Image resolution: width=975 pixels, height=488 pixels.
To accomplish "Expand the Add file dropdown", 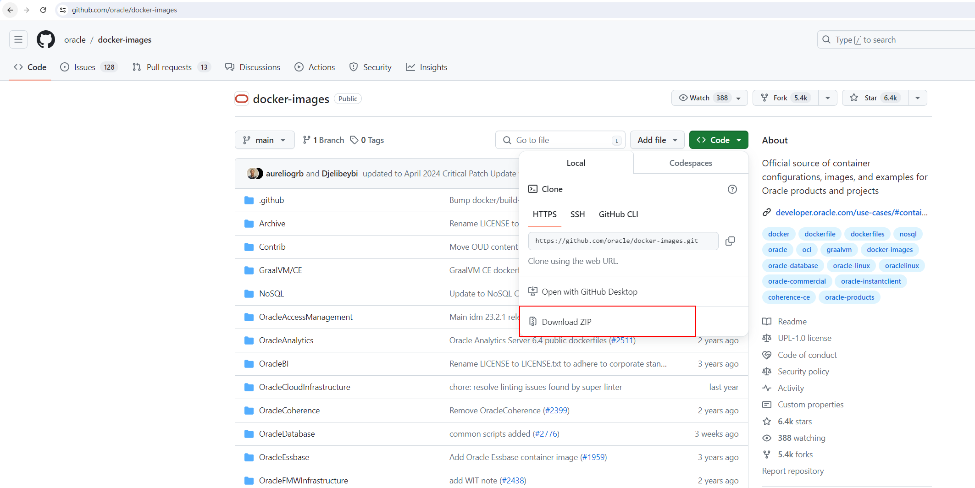I will click(657, 140).
